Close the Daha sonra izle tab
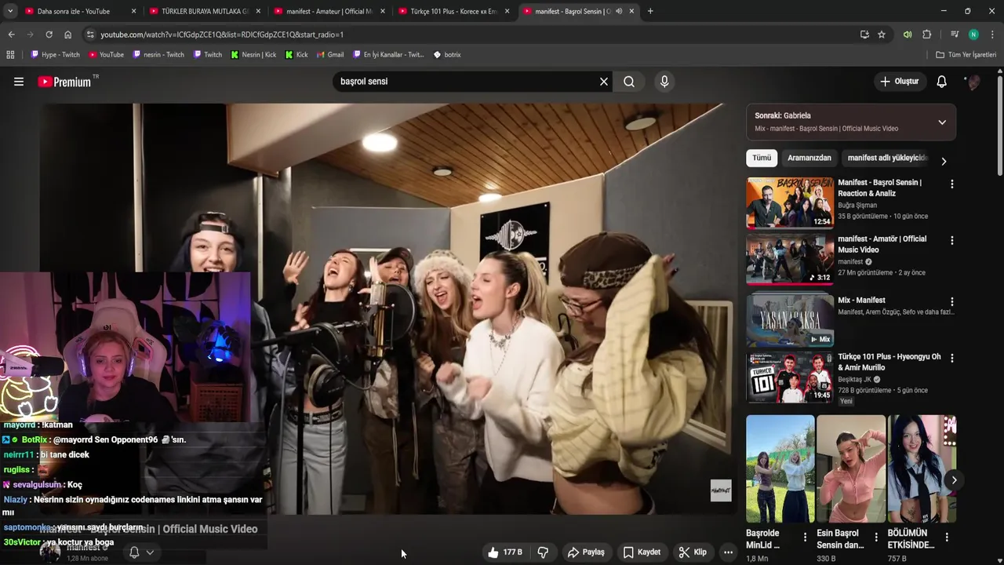 click(133, 11)
